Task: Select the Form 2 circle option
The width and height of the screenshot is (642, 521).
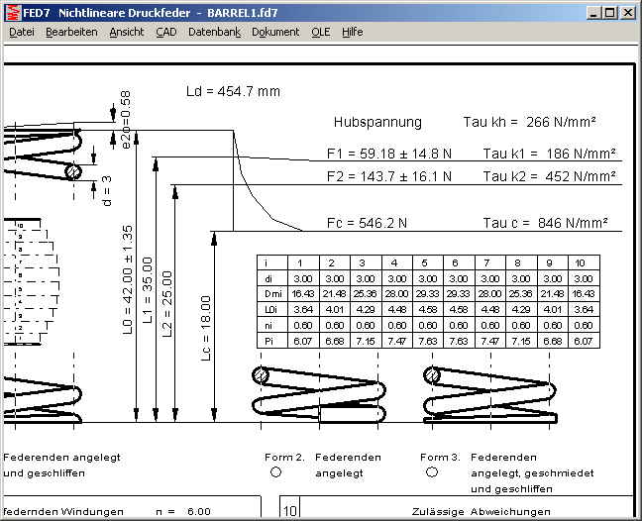Action: 275,473
